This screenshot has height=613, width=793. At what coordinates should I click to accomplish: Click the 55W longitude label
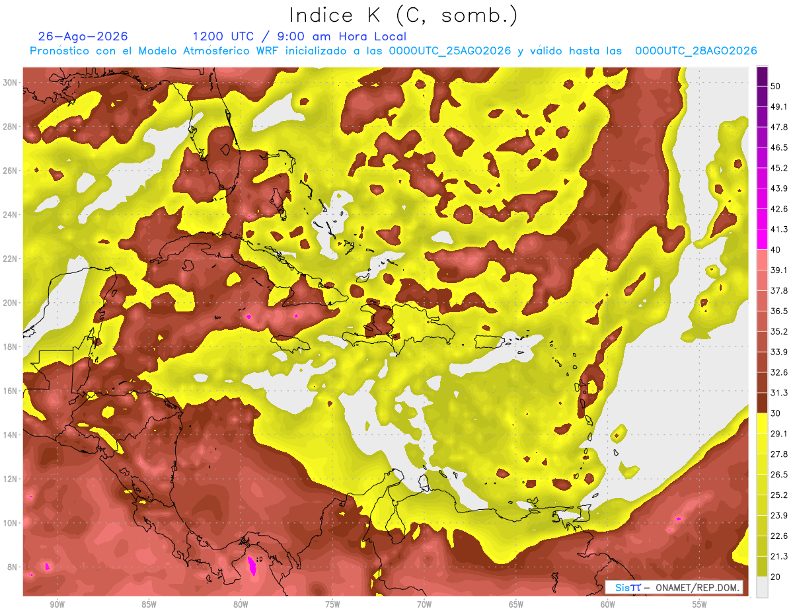[699, 604]
